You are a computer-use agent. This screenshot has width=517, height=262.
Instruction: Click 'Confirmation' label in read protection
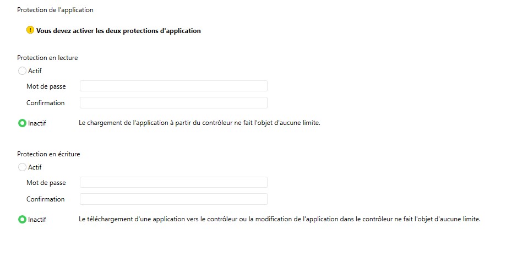tap(45, 103)
